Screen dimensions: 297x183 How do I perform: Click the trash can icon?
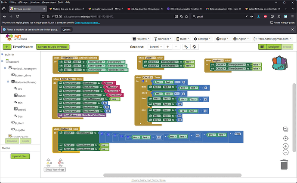[x=284, y=165]
